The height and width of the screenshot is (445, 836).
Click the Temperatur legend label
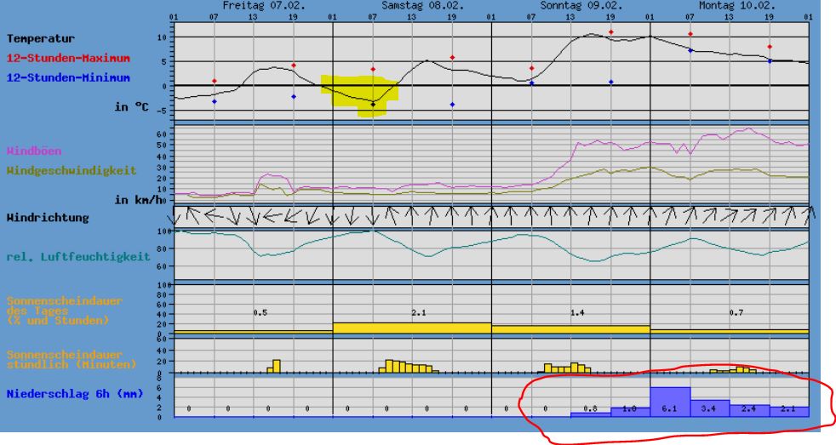41,39
